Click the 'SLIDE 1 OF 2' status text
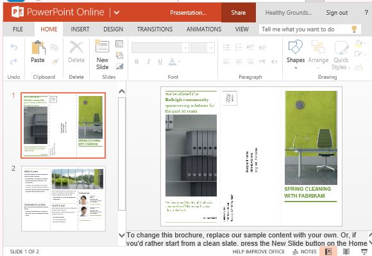The image size is (372, 256). click(x=24, y=252)
